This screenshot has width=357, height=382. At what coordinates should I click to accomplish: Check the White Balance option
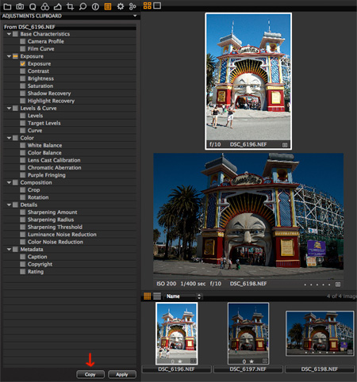tap(23, 145)
